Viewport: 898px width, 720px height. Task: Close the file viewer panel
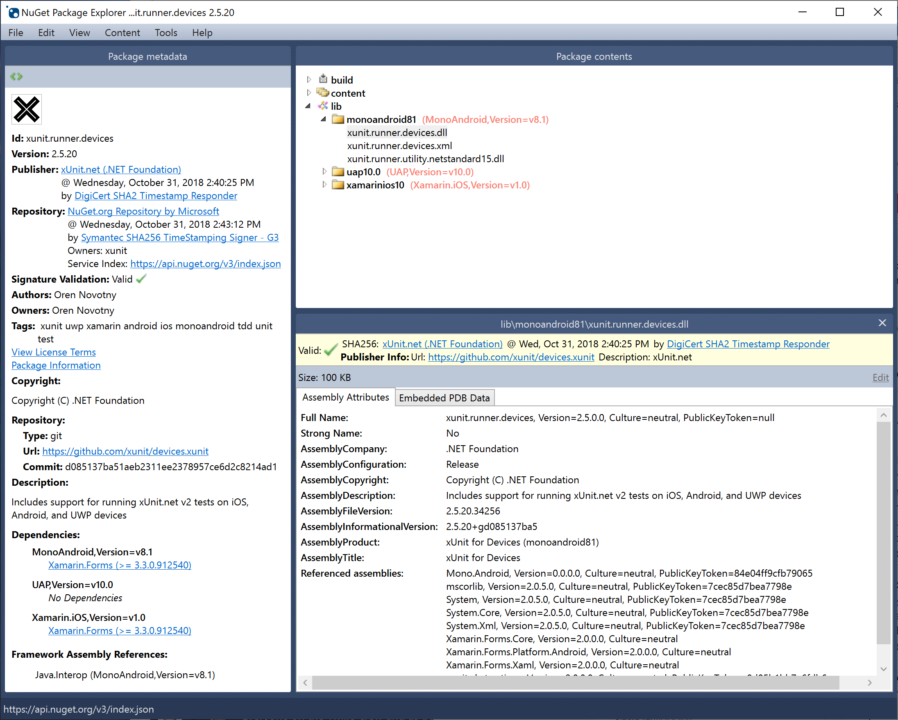[x=882, y=323]
